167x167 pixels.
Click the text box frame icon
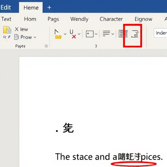point(90,34)
